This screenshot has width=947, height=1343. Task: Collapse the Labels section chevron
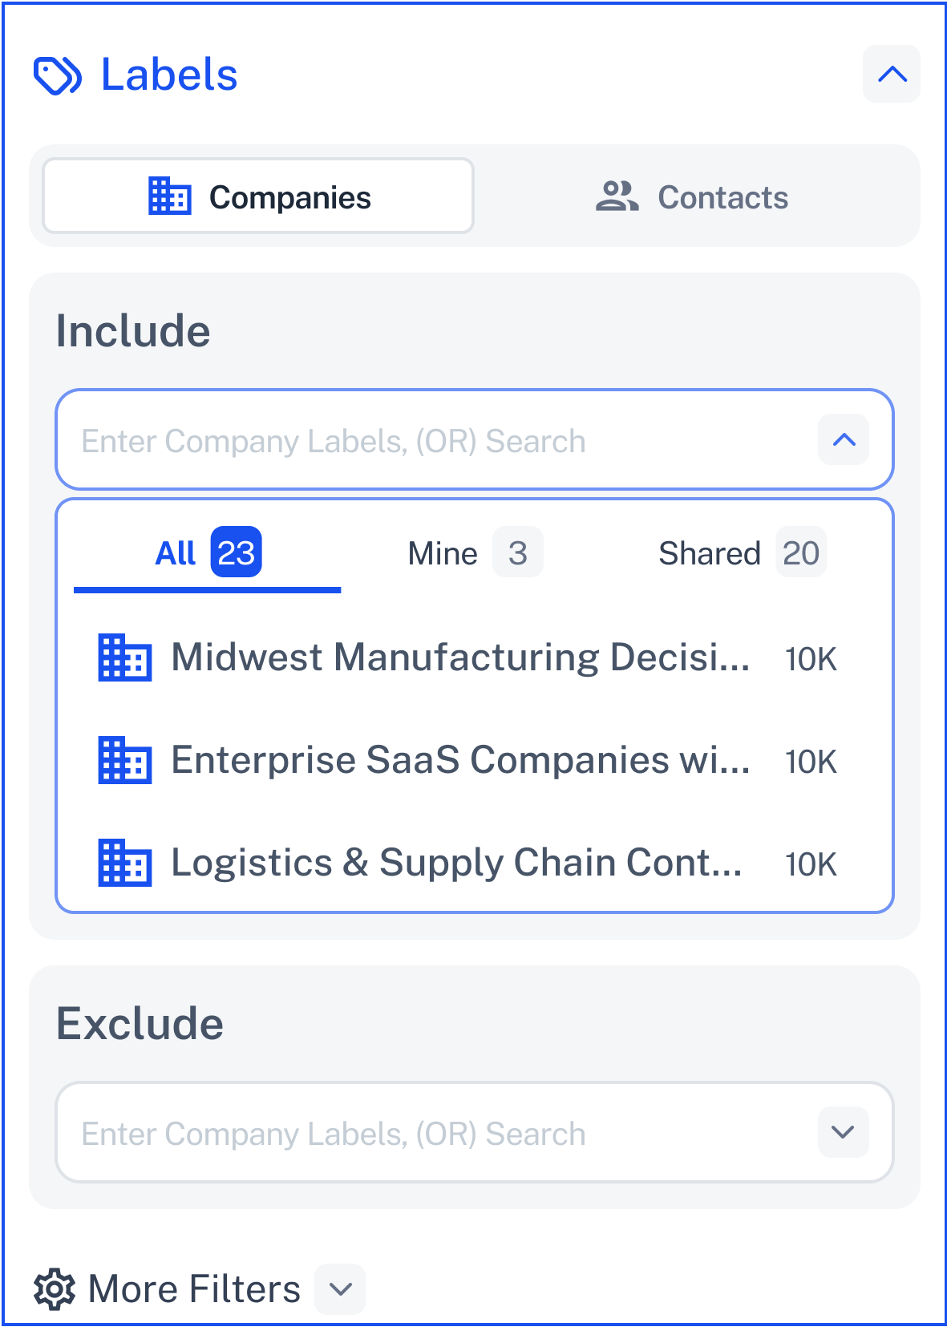pos(892,75)
